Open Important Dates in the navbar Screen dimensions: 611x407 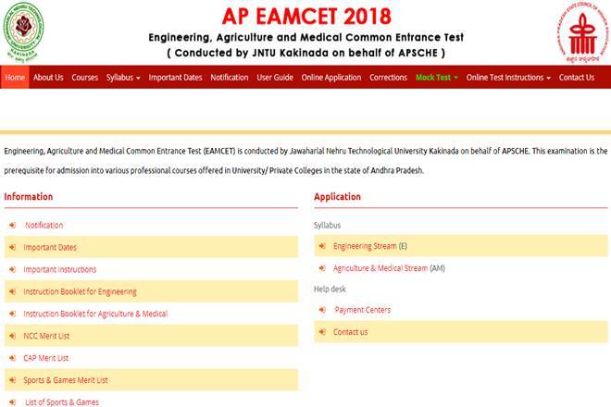pyautogui.click(x=175, y=78)
